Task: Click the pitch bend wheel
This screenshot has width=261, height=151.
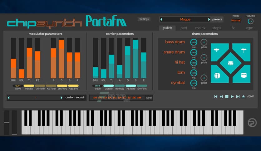Action: (x=7, y=122)
